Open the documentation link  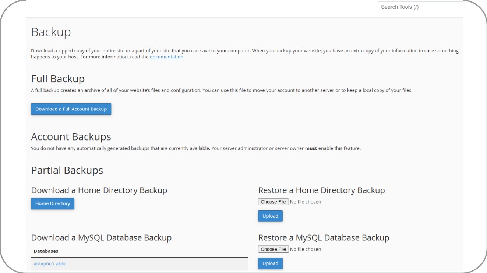point(166,57)
